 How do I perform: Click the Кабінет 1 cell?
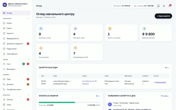click(x=145, y=82)
